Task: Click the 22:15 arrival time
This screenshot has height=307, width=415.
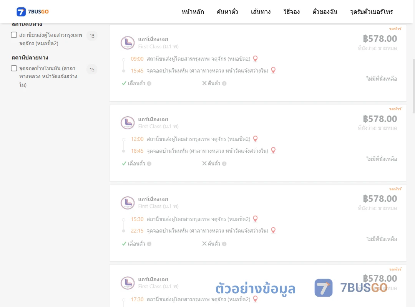Action: (137, 231)
